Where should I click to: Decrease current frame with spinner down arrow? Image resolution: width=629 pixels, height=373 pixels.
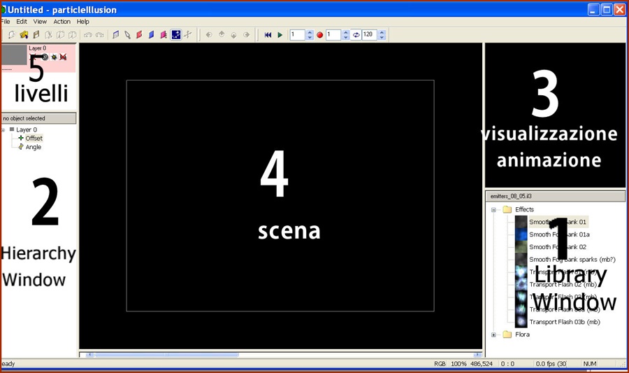tap(310, 37)
